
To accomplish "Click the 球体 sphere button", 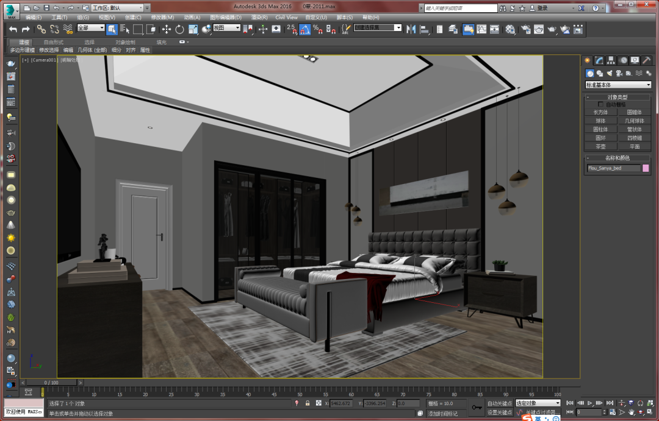I will coord(600,121).
